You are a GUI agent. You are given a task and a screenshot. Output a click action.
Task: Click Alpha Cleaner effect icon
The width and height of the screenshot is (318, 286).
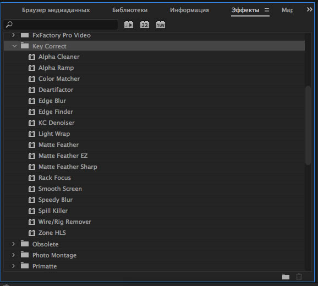coord(32,57)
